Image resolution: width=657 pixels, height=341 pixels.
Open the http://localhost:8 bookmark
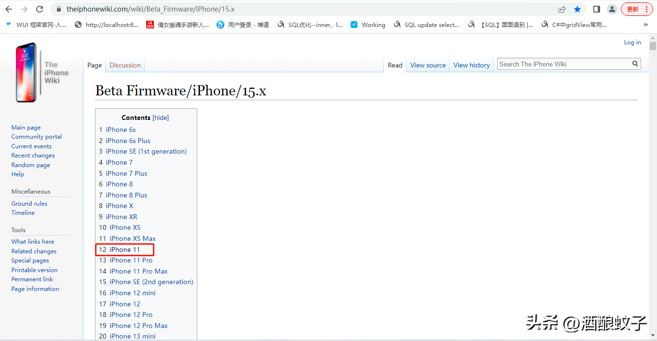click(x=107, y=25)
